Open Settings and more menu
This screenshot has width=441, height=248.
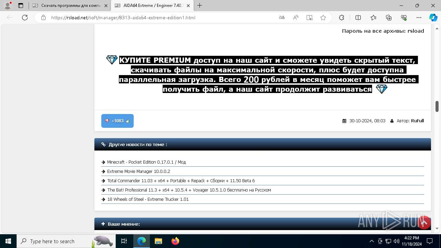[419, 18]
